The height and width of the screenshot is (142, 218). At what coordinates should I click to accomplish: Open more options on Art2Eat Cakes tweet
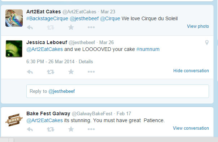coord(91,27)
